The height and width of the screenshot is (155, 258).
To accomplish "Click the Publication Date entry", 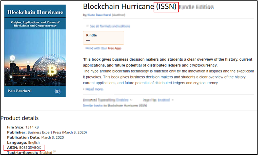I will pyautogui.click(x=35, y=137).
